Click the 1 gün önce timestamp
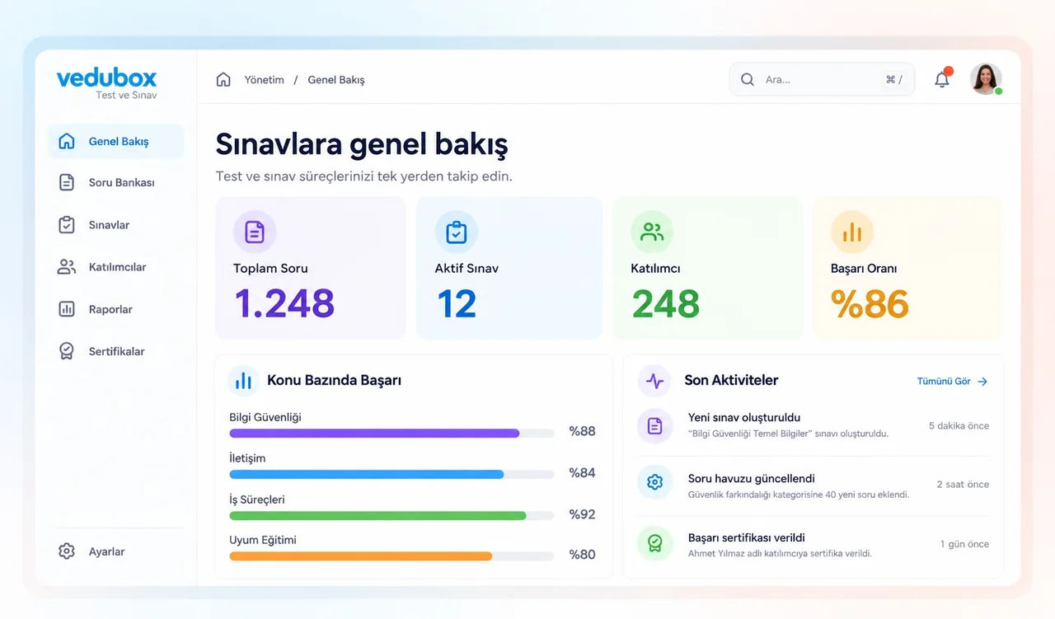This screenshot has height=619, width=1055. [964, 545]
